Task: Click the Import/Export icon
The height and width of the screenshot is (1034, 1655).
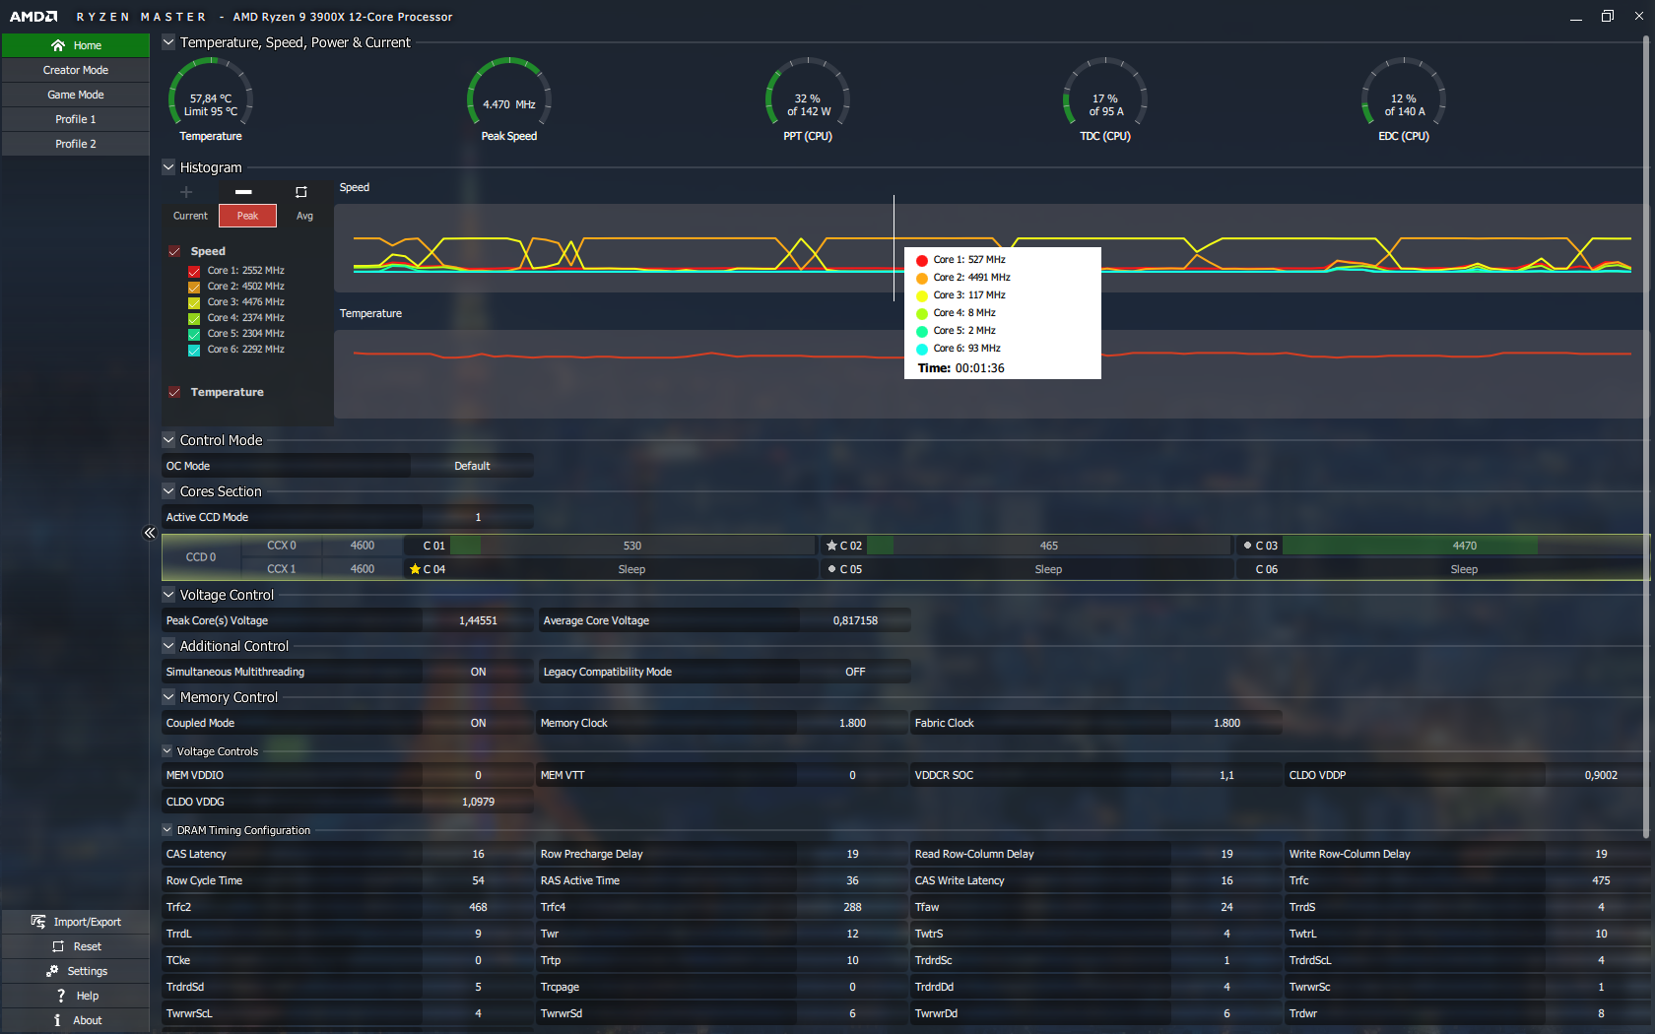Action: tap(38, 922)
